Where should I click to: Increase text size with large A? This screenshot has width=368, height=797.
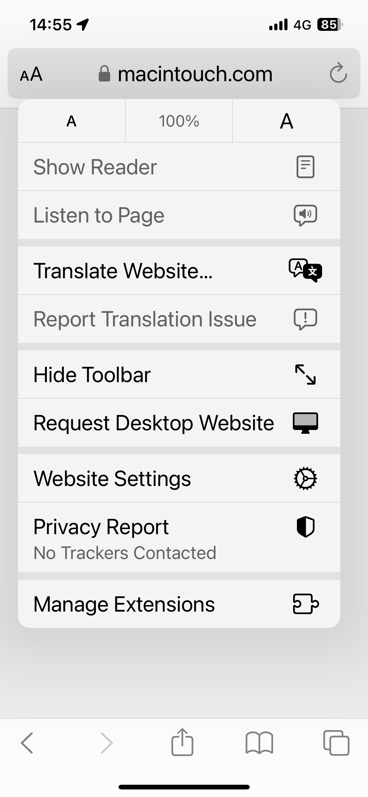[x=287, y=121]
